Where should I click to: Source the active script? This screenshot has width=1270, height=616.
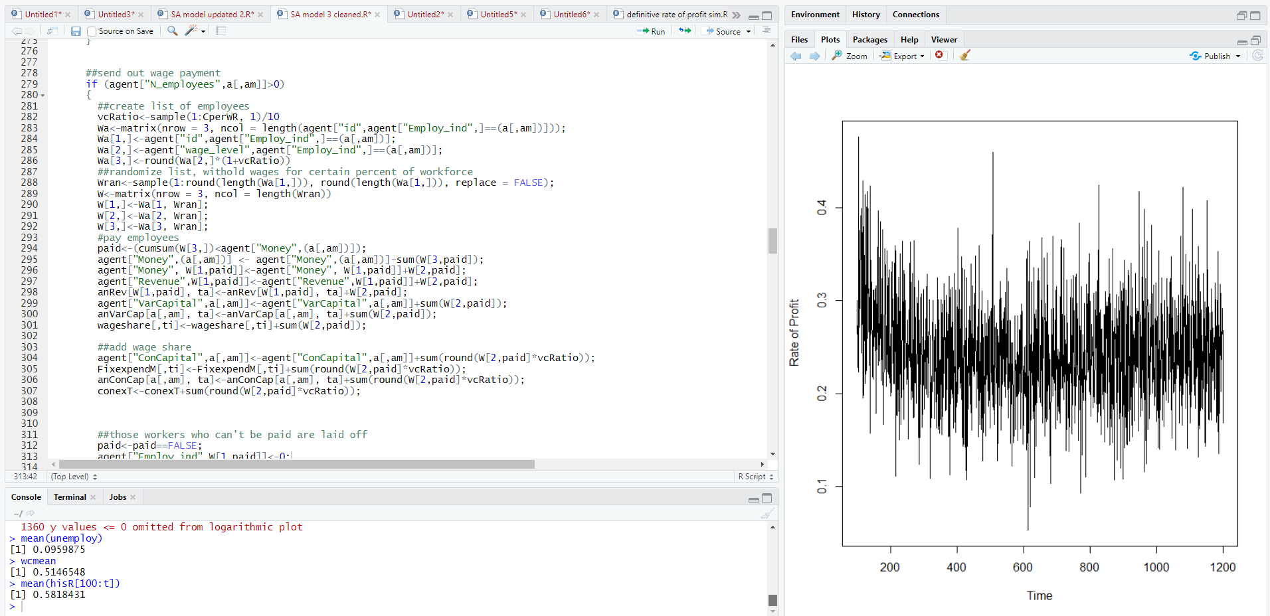point(723,31)
